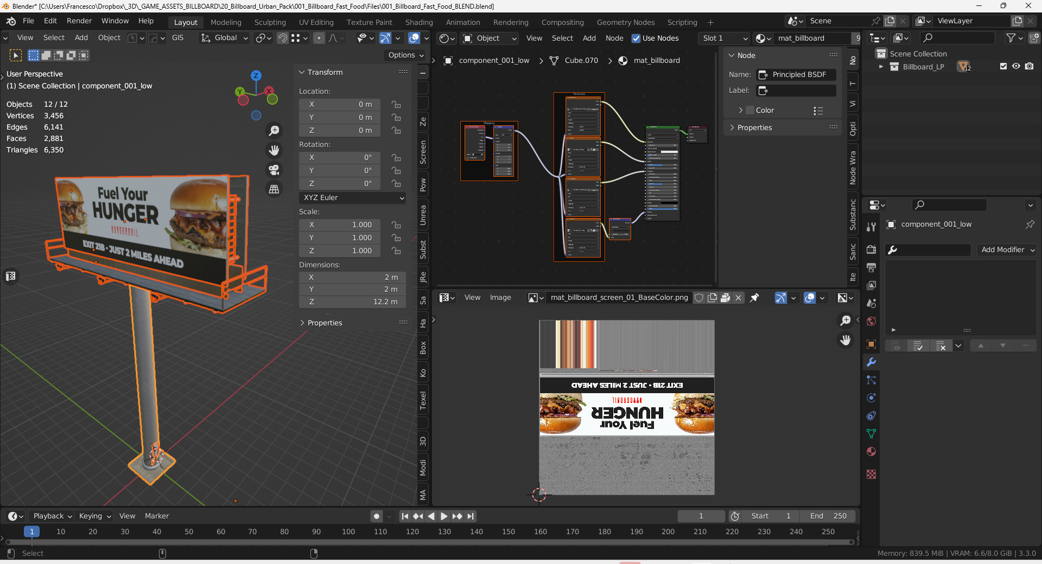Open the Playback dropdown in the timeline

pyautogui.click(x=53, y=516)
